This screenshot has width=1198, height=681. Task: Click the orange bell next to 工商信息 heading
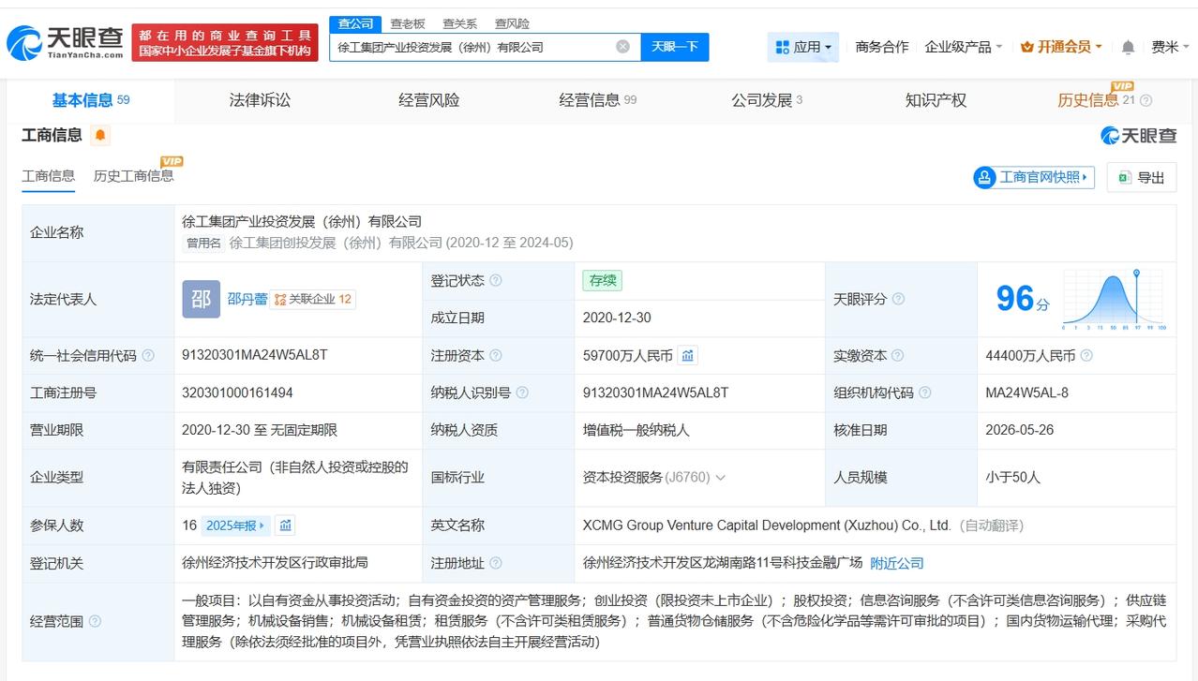[100, 136]
